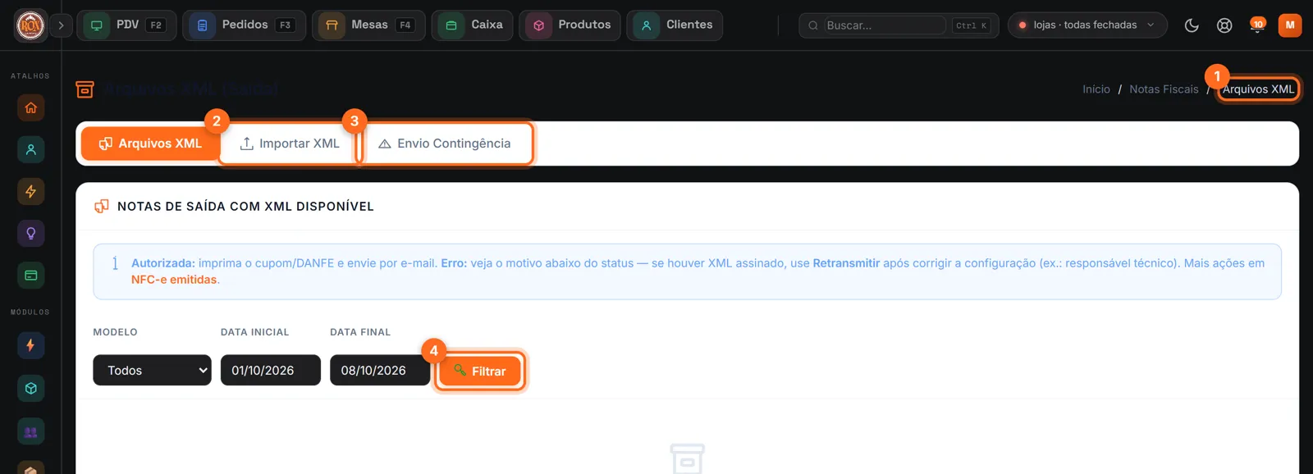Click the green card shortcut icon in sidebar
The width and height of the screenshot is (1313, 474).
point(31,275)
